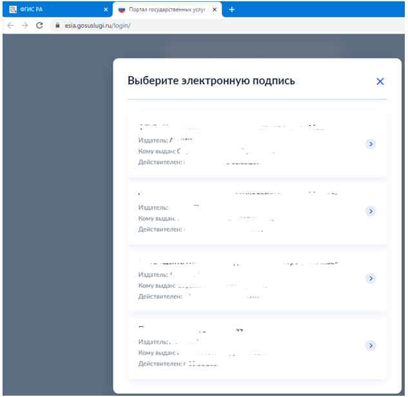Viewport: 408px width, 397px height.
Task: Open the second certificate with chevron arrow
Action: pos(371,211)
